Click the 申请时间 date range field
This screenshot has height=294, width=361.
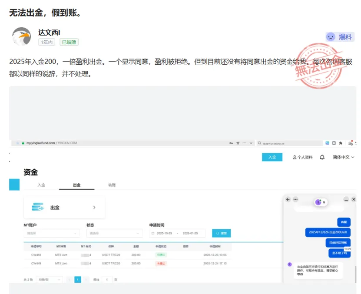click(x=177, y=233)
